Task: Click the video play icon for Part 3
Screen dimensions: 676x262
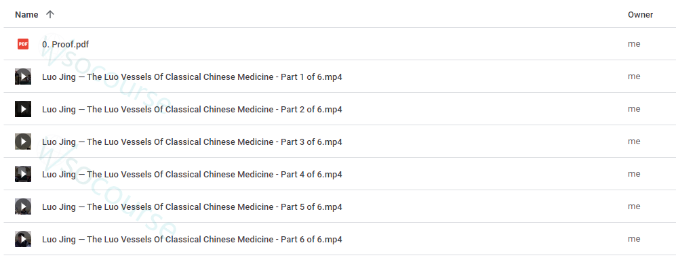Action: pyautogui.click(x=23, y=141)
